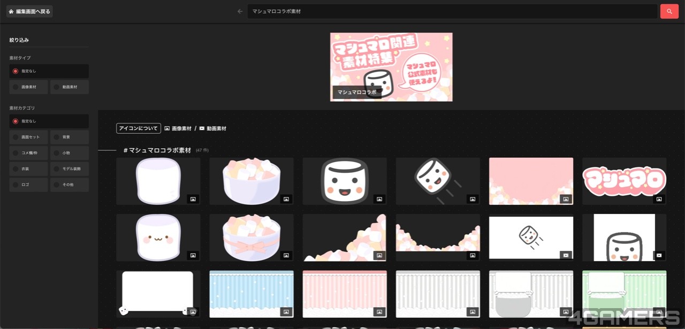Screen dimensions: 685x329
Task: Click video icon on smiling marshmallow video
Action: (659, 256)
